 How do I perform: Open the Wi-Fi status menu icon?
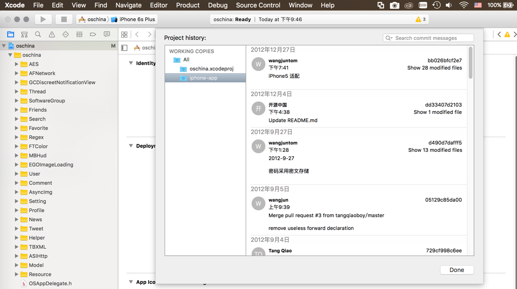[x=463, y=5]
